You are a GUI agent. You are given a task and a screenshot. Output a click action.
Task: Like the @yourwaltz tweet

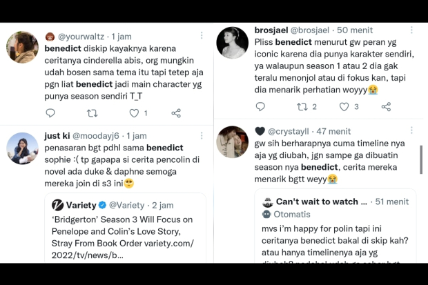pos(134,113)
